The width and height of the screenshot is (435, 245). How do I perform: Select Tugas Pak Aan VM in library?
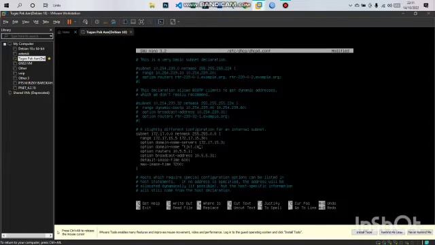pyautogui.click(x=32, y=59)
